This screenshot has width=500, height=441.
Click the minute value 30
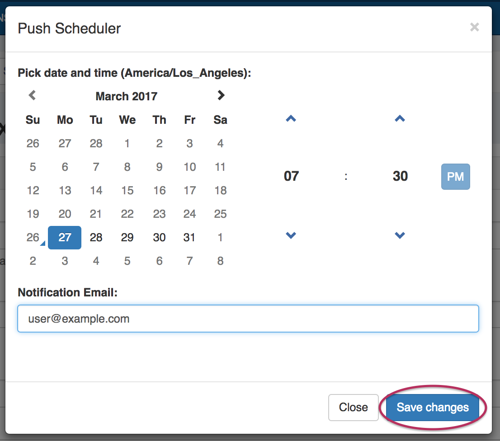[x=400, y=176]
